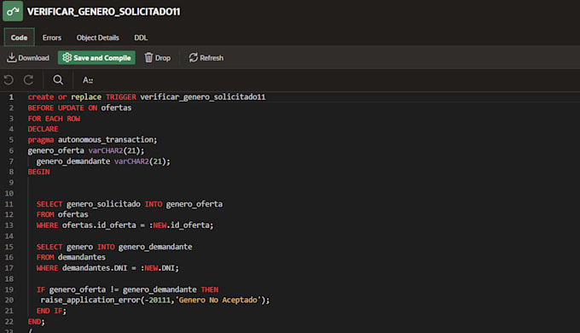Drop the trigger with Drop button
Viewport: 580px width, 333px height.
(158, 58)
